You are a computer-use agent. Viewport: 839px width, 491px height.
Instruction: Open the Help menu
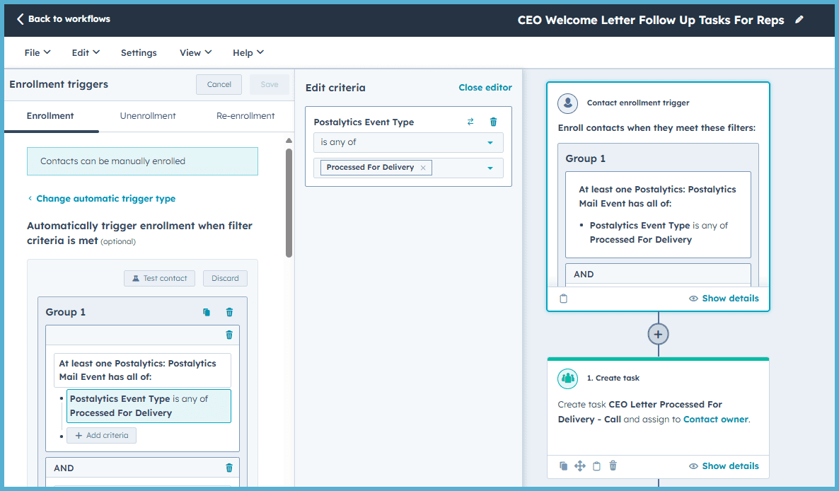point(248,52)
